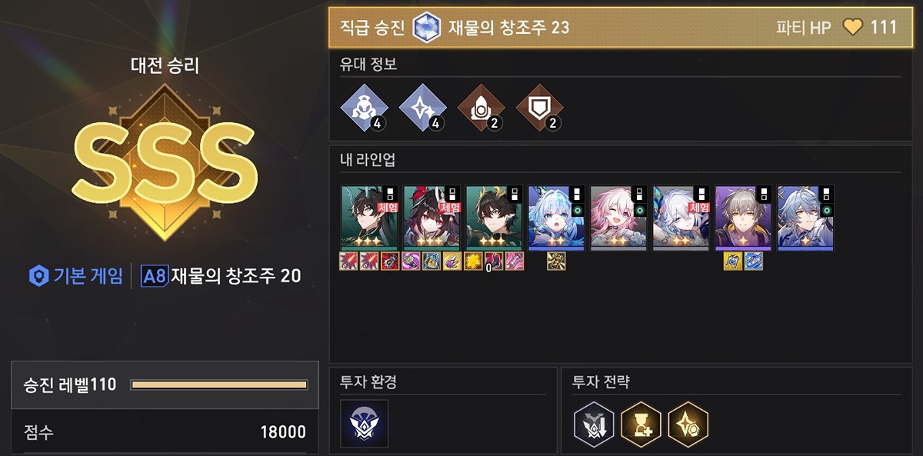The height and width of the screenshot is (456, 923).
Task: Click the gray-haired character on purple card
Action: coord(743,218)
